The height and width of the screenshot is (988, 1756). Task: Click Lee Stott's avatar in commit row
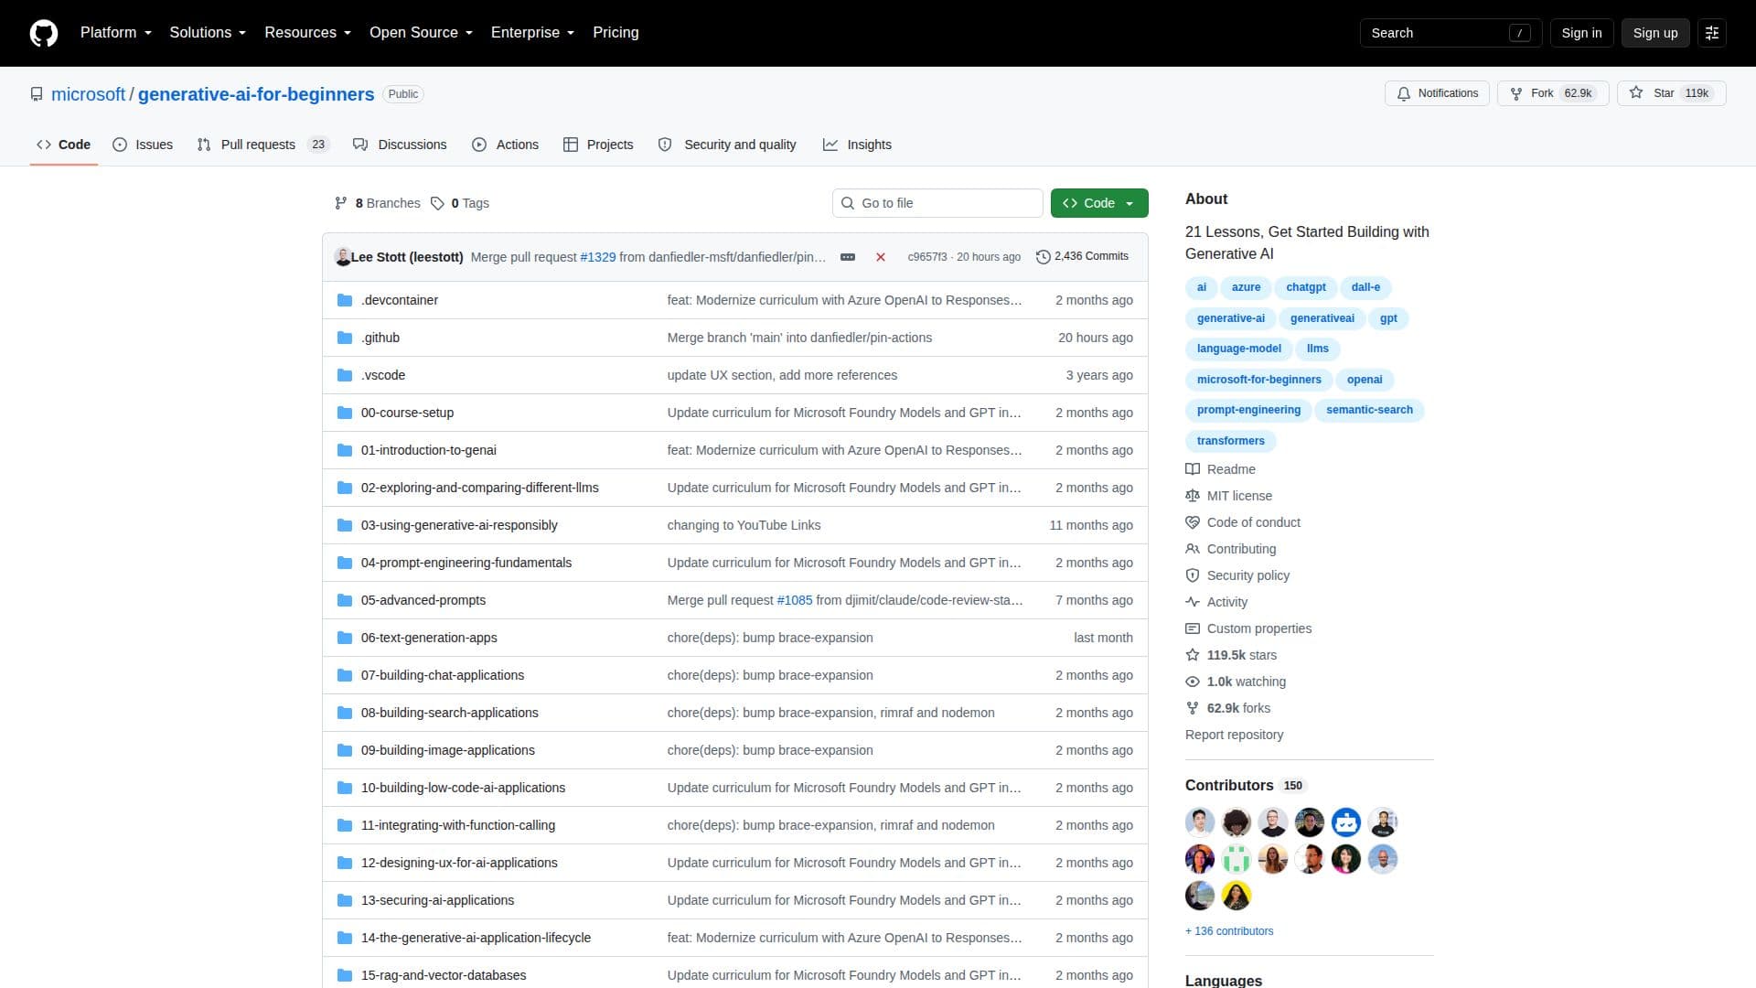(x=343, y=257)
